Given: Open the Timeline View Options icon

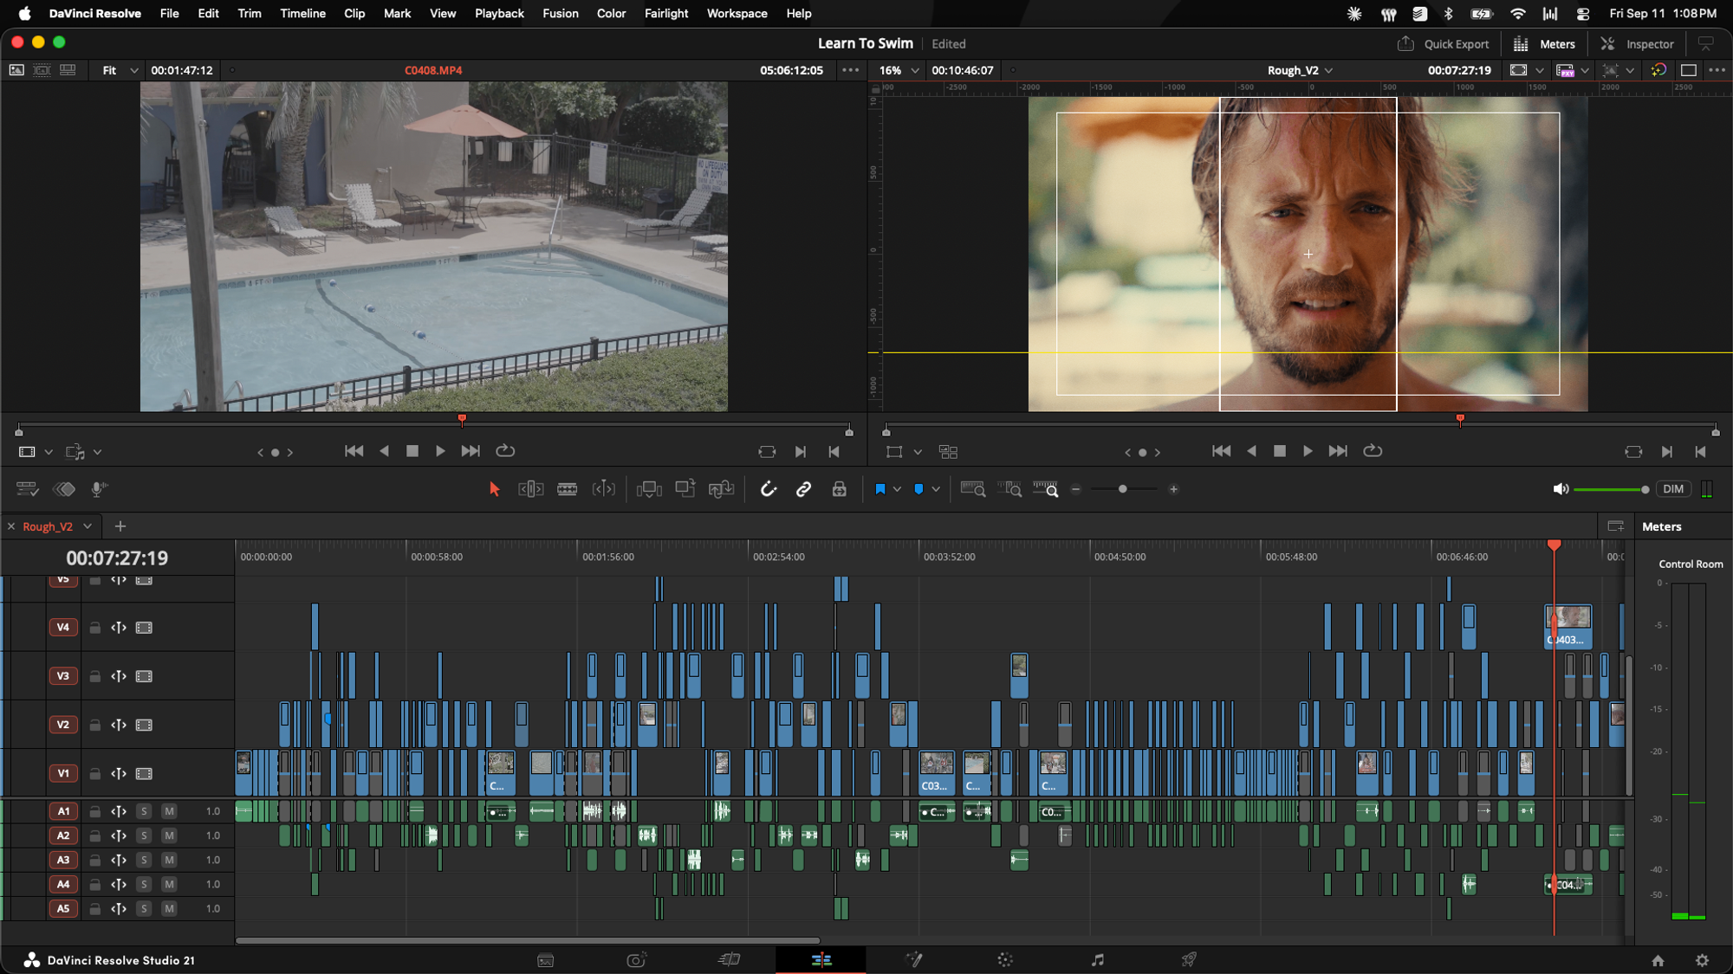Looking at the screenshot, I should [27, 489].
